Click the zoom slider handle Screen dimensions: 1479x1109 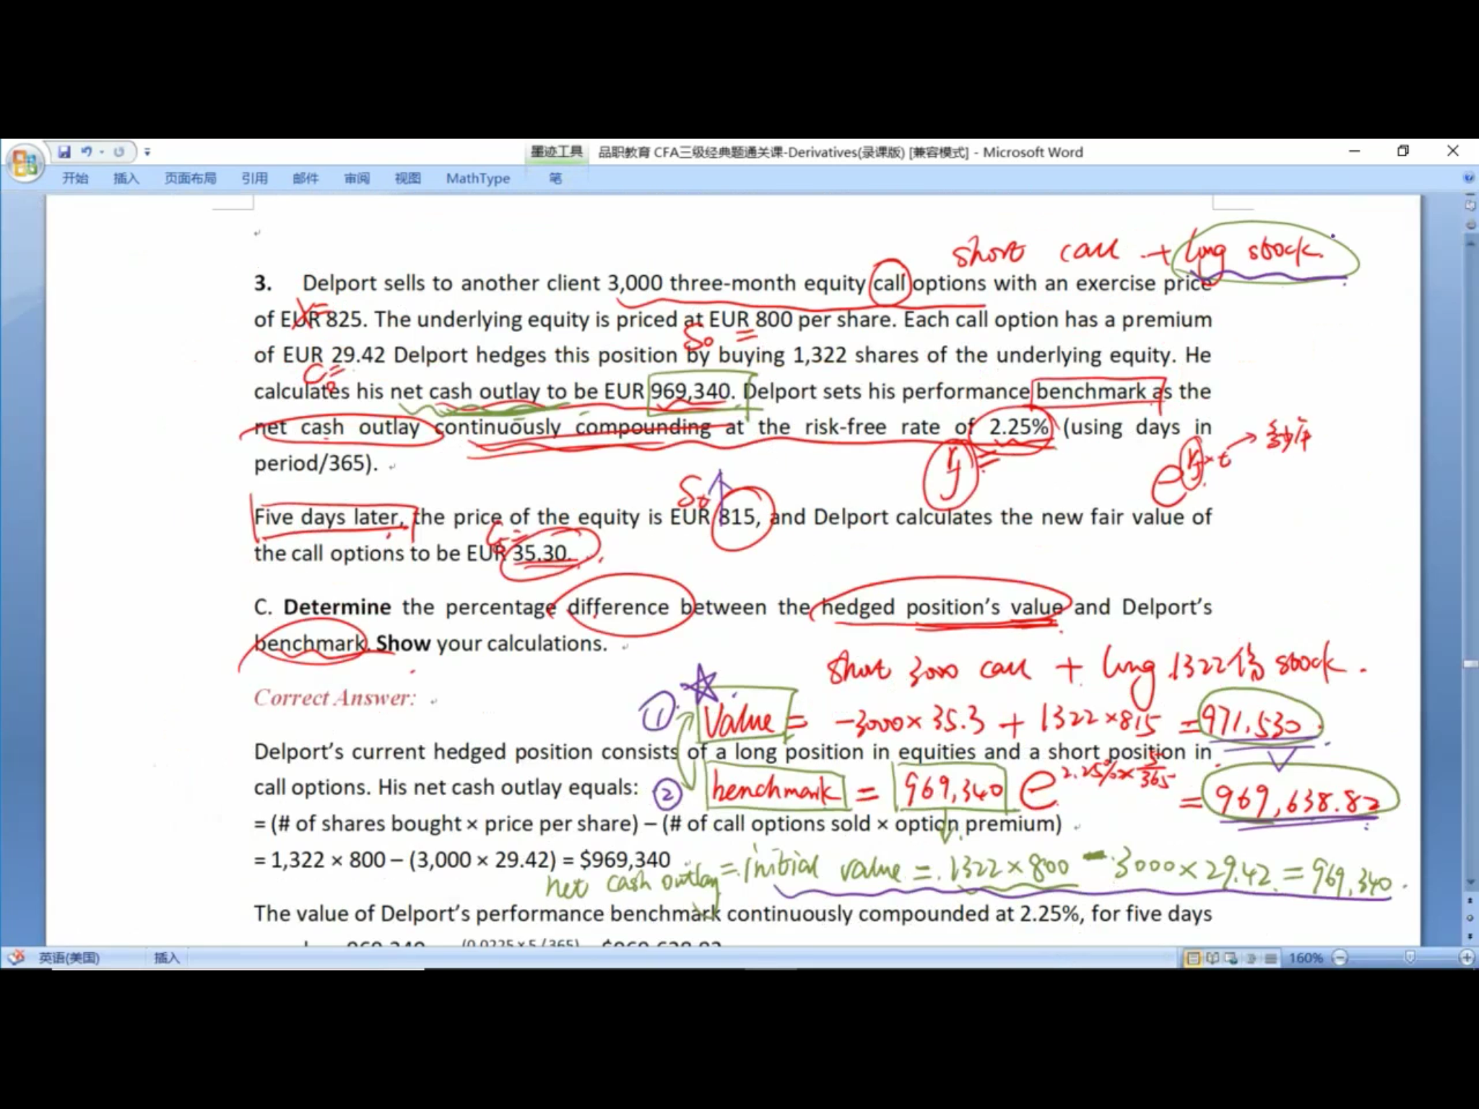1410,958
